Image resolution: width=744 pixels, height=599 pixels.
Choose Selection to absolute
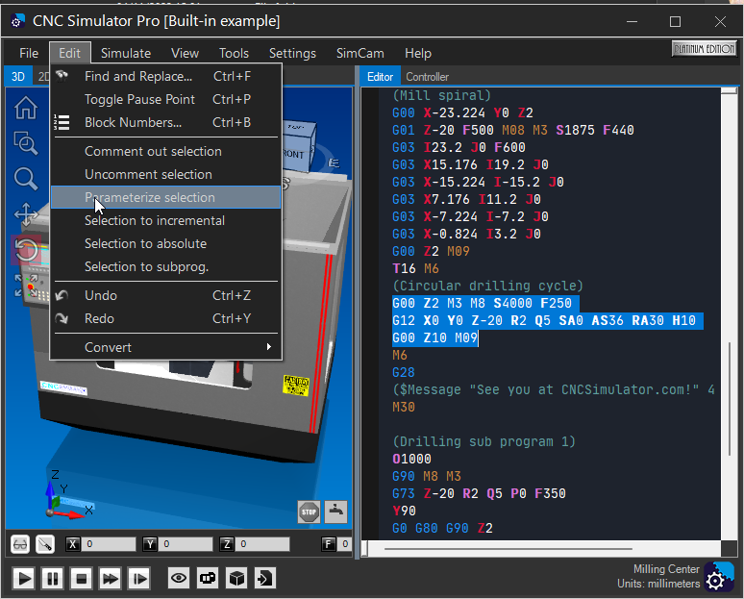pyautogui.click(x=165, y=243)
